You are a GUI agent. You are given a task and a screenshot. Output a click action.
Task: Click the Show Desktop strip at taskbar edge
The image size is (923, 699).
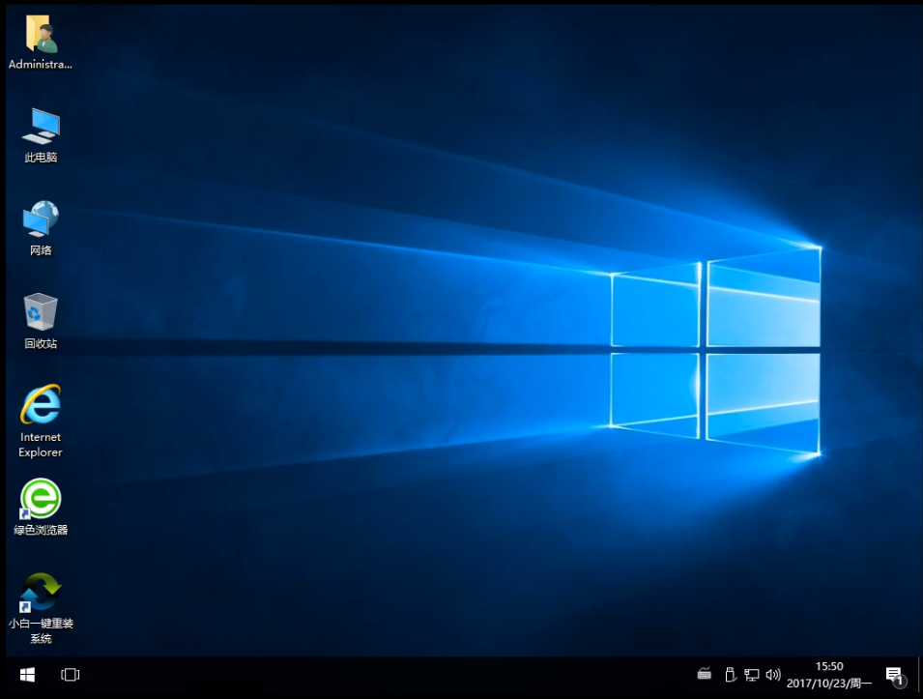click(920, 675)
